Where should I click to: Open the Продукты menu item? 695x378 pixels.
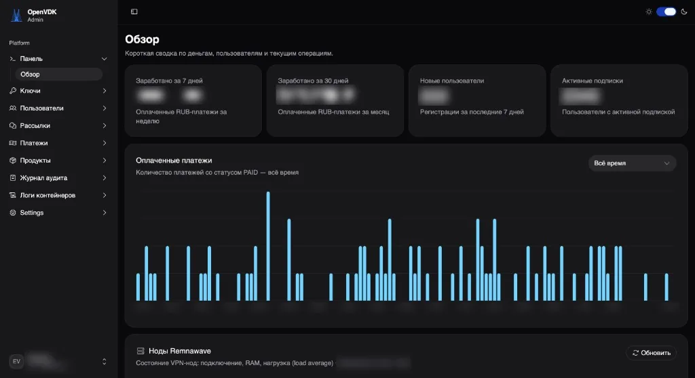(x=58, y=161)
